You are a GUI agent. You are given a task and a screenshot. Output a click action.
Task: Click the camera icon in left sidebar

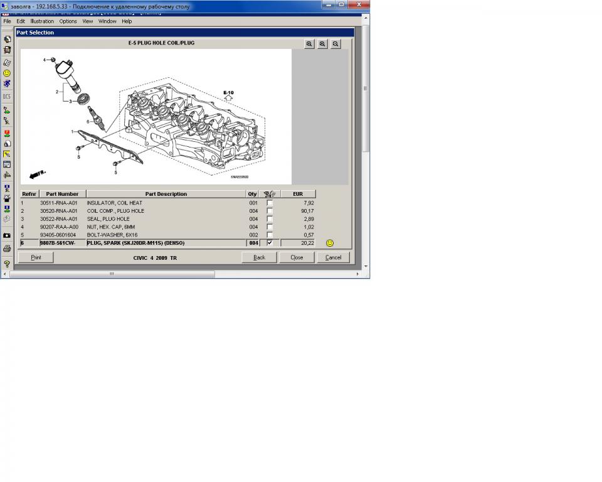coord(7,235)
